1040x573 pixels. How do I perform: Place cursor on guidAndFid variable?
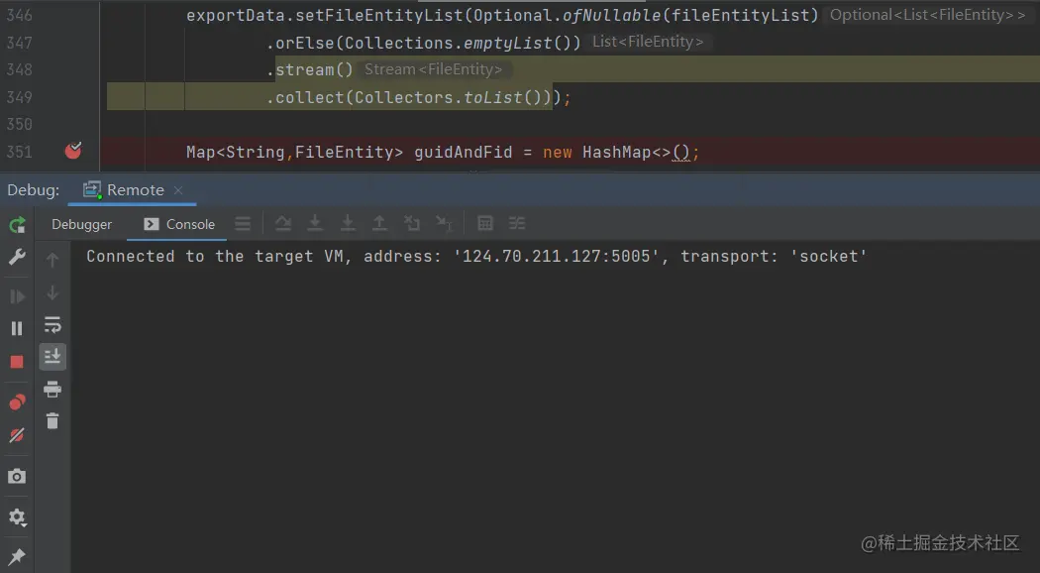(x=463, y=152)
